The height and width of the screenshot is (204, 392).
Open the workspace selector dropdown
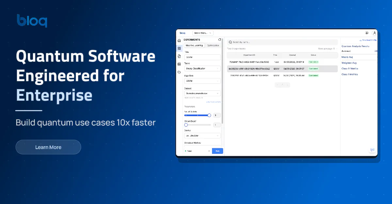pos(203,33)
